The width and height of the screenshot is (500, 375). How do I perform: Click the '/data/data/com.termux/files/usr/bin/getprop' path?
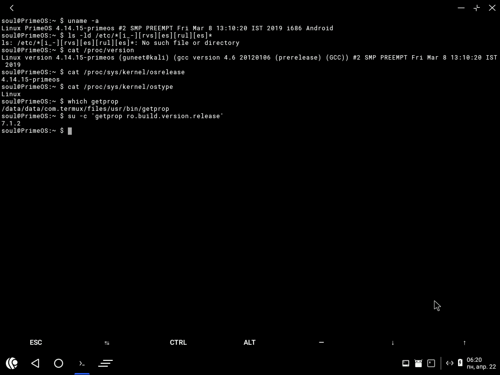(x=85, y=109)
